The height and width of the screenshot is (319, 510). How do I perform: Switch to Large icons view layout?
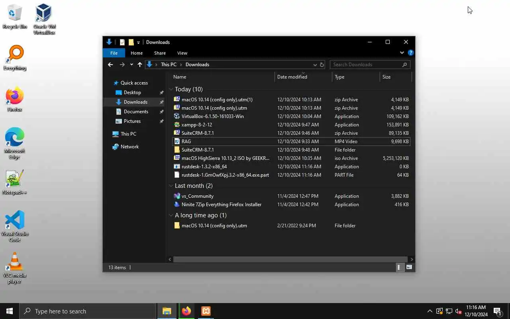coord(409,268)
